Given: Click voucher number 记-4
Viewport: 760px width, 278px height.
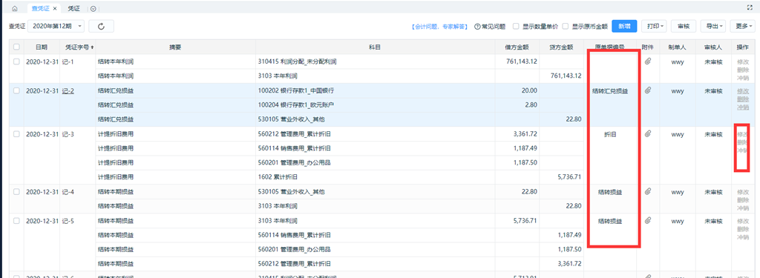Looking at the screenshot, I should click(x=68, y=192).
